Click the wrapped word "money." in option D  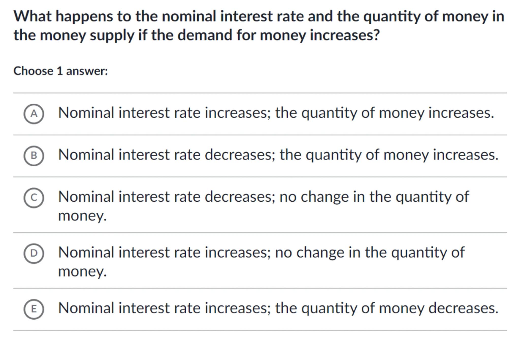click(x=82, y=271)
